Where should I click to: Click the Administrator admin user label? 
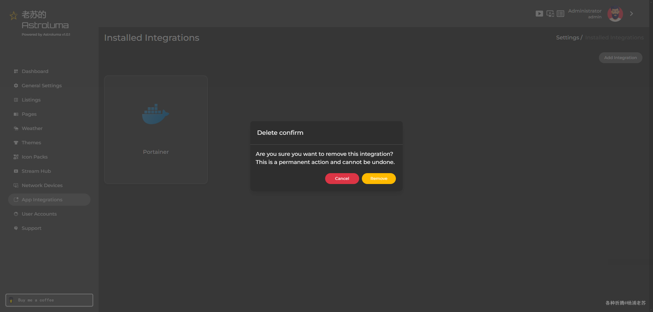point(585,14)
